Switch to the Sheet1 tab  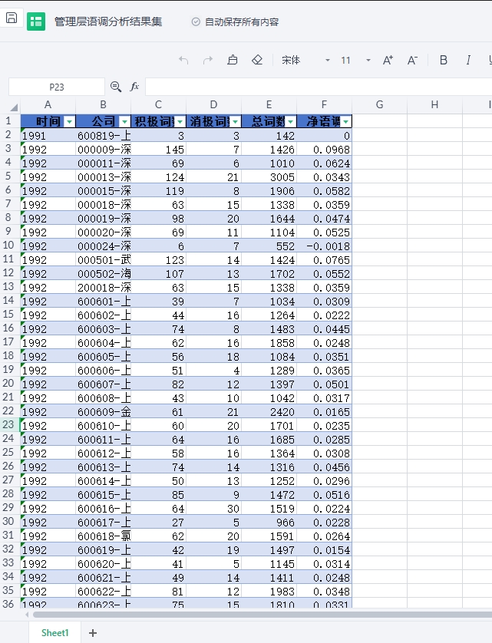click(x=54, y=632)
